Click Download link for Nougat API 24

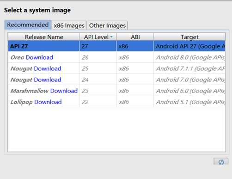(48, 80)
